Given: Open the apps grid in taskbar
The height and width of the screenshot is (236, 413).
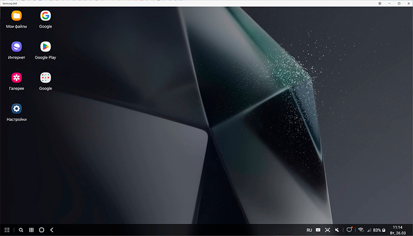Looking at the screenshot, I should (x=7, y=230).
